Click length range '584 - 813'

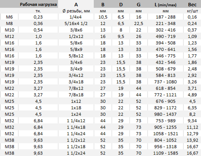pyautogui.click(x=165, y=75)
